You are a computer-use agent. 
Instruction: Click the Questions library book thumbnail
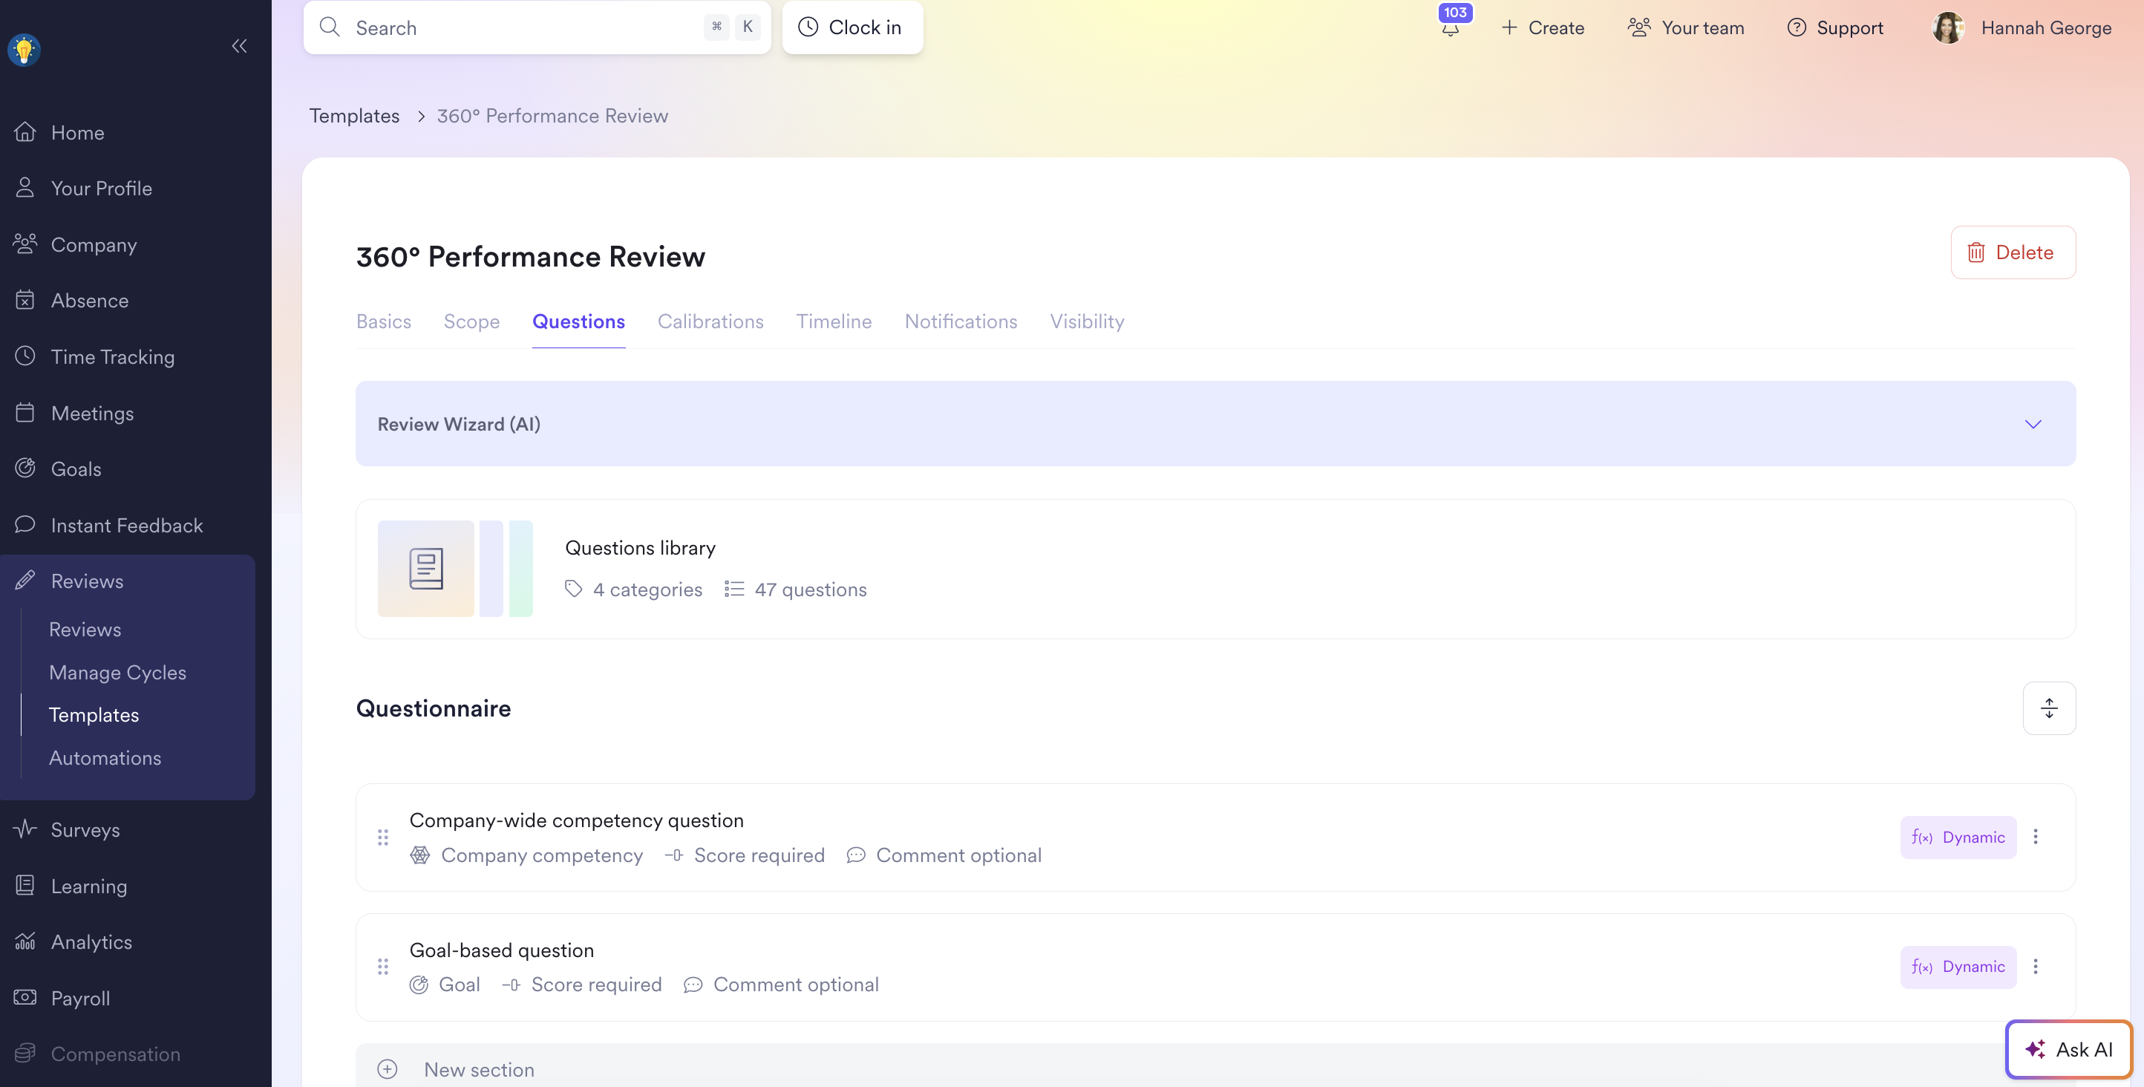(x=425, y=569)
